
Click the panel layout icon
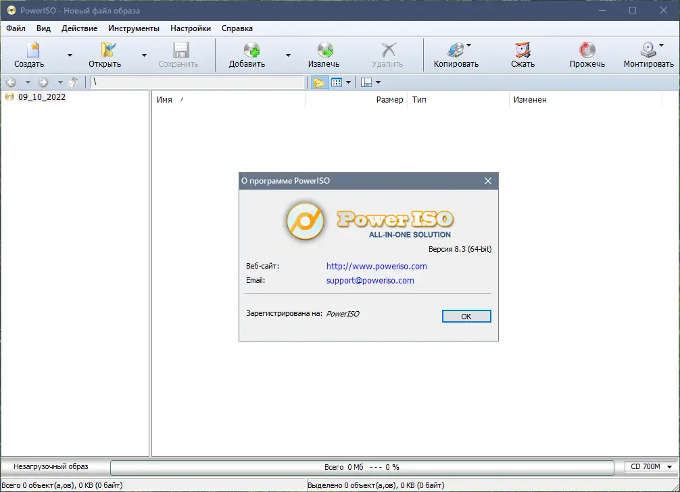pyautogui.click(x=366, y=82)
